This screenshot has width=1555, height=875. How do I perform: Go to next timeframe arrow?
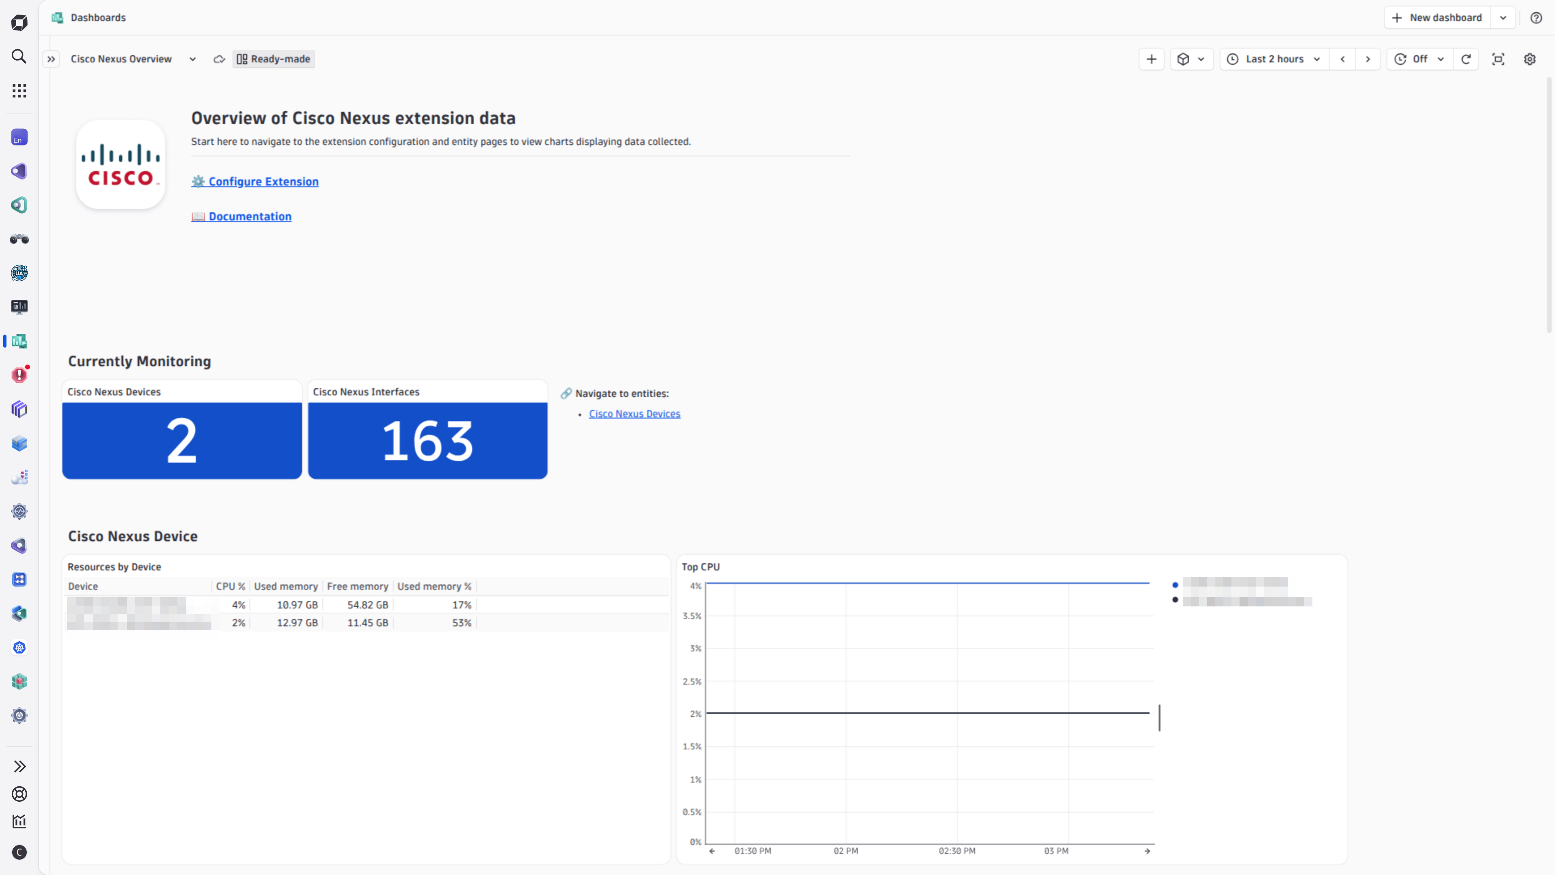pos(1368,59)
